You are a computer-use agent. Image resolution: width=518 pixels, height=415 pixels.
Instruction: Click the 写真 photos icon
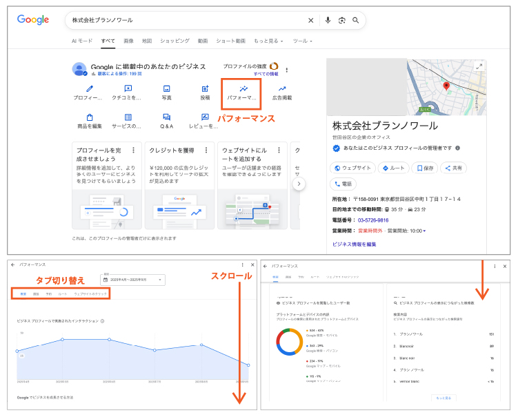(x=166, y=89)
